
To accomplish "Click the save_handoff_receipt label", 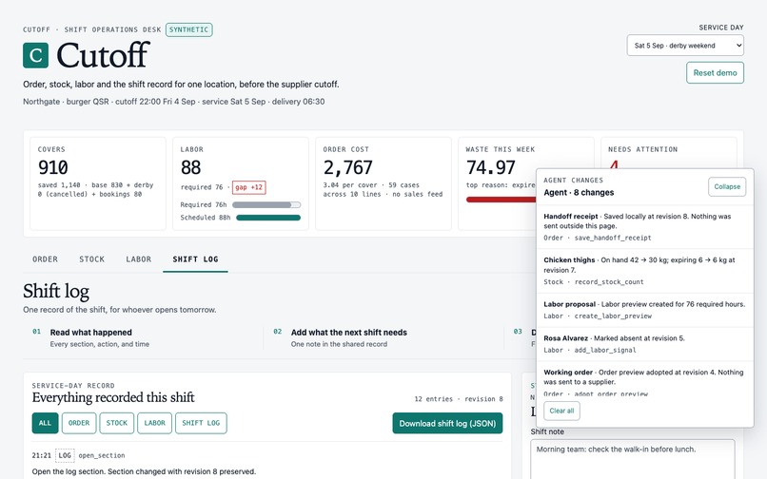I will coord(613,238).
